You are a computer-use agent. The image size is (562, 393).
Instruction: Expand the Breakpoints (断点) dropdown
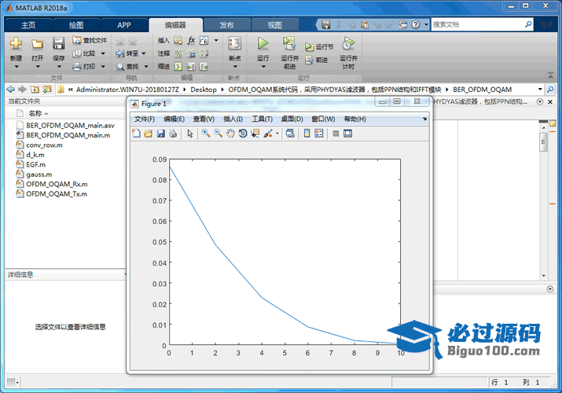[x=234, y=66]
